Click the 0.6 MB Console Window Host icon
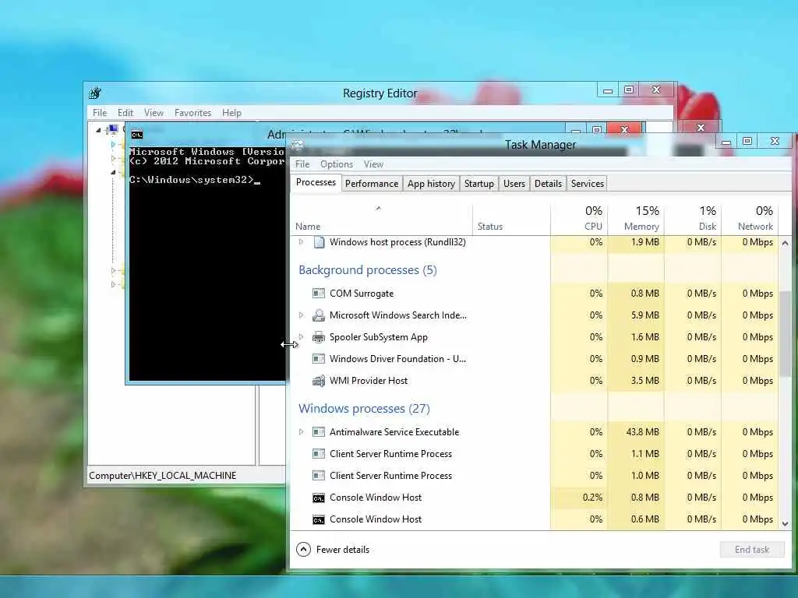798x598 pixels. tap(319, 519)
